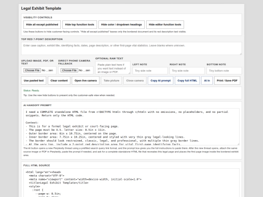Choose File under Direct Phone Camera Fallback

69,71
